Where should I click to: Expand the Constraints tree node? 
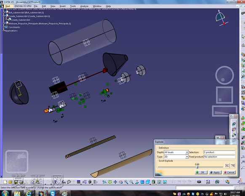(4, 27)
